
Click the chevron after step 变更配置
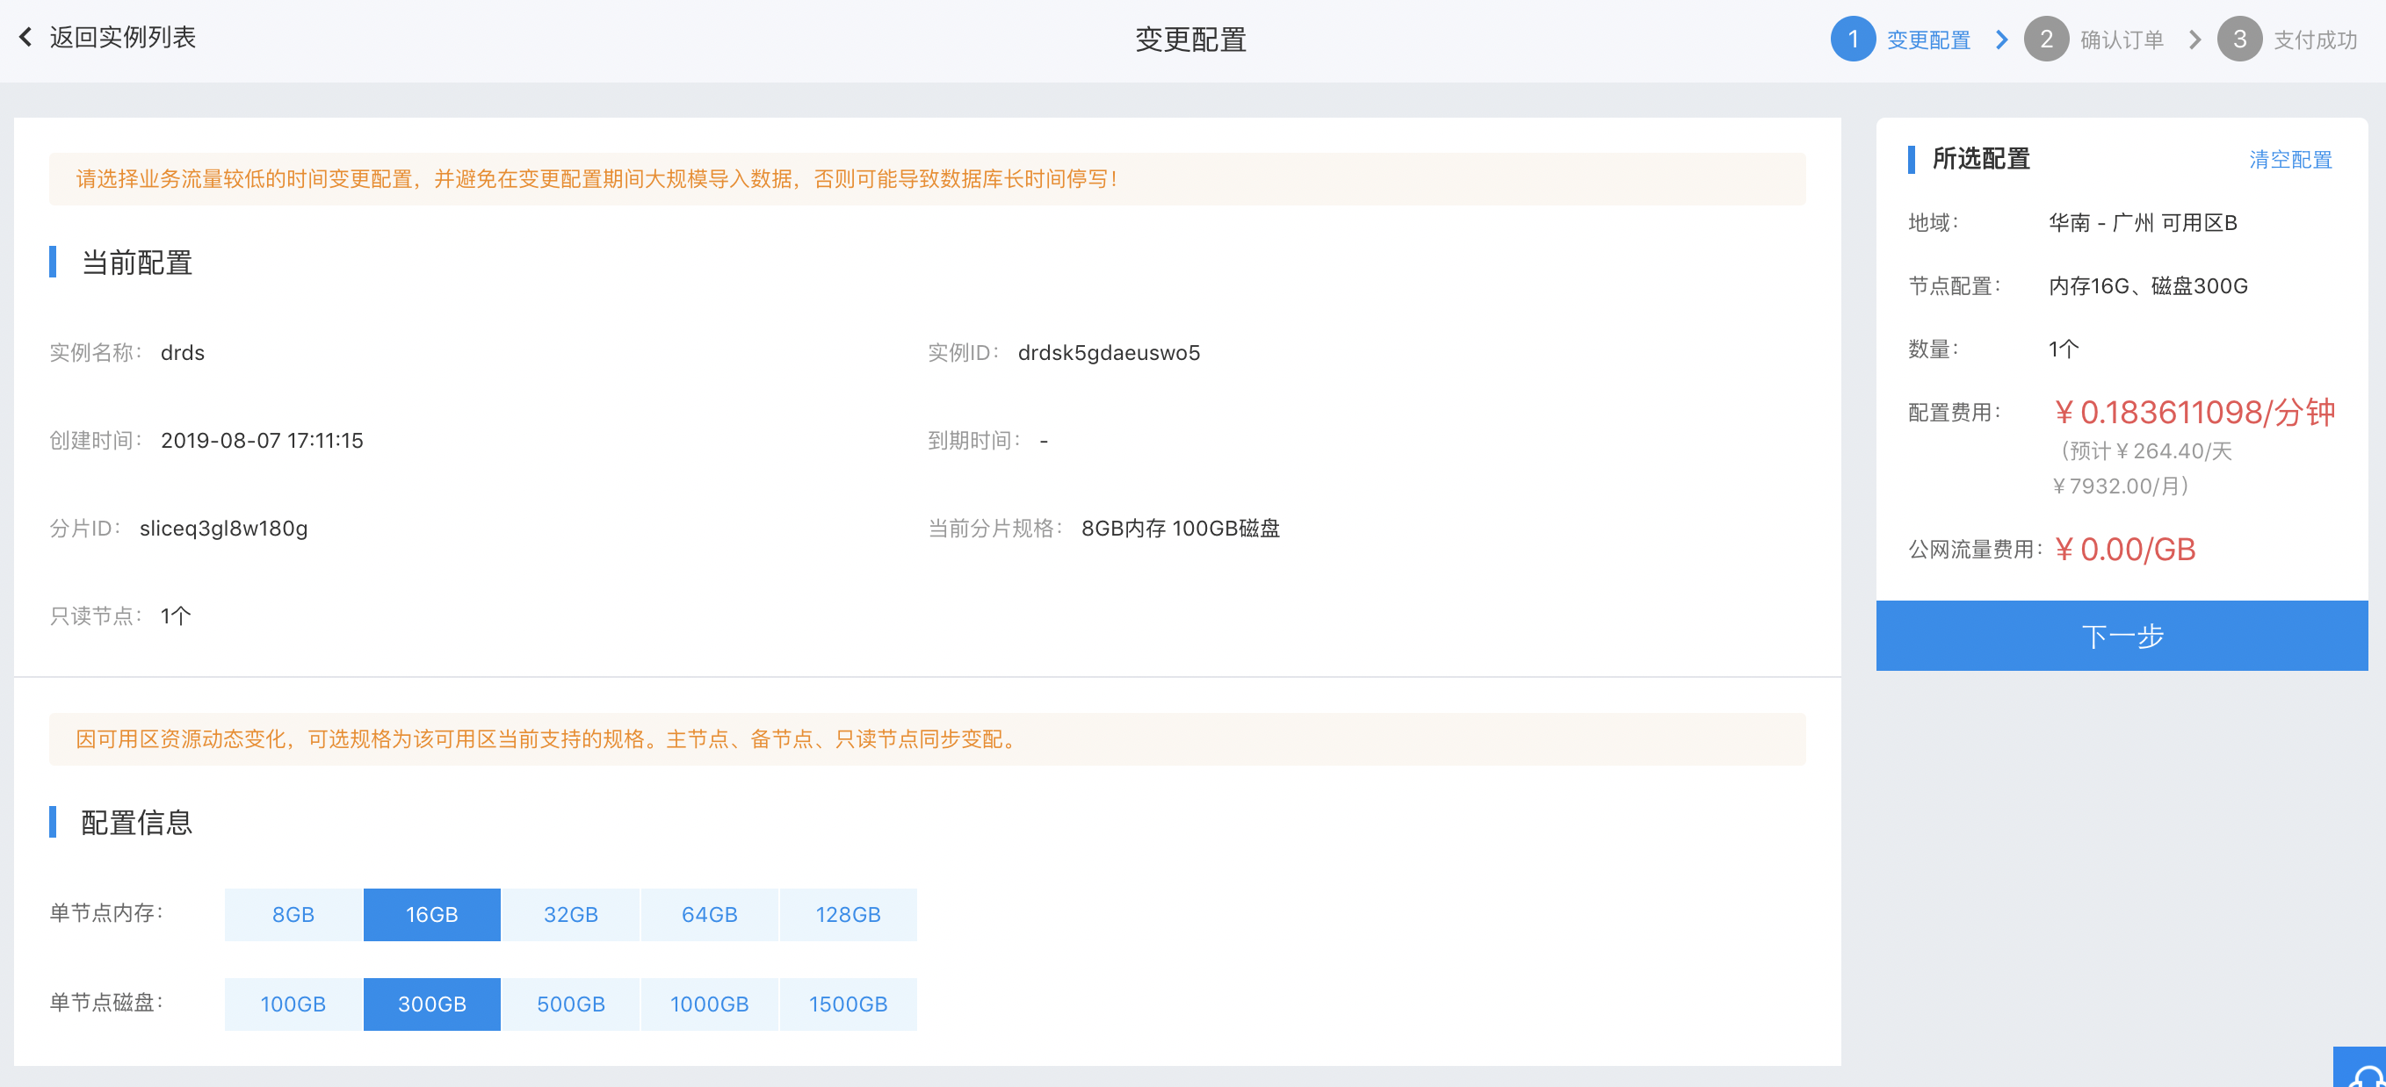(x=2001, y=40)
